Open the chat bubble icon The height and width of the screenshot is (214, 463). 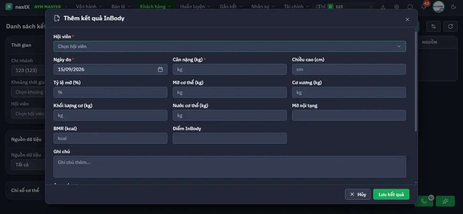point(410,6)
